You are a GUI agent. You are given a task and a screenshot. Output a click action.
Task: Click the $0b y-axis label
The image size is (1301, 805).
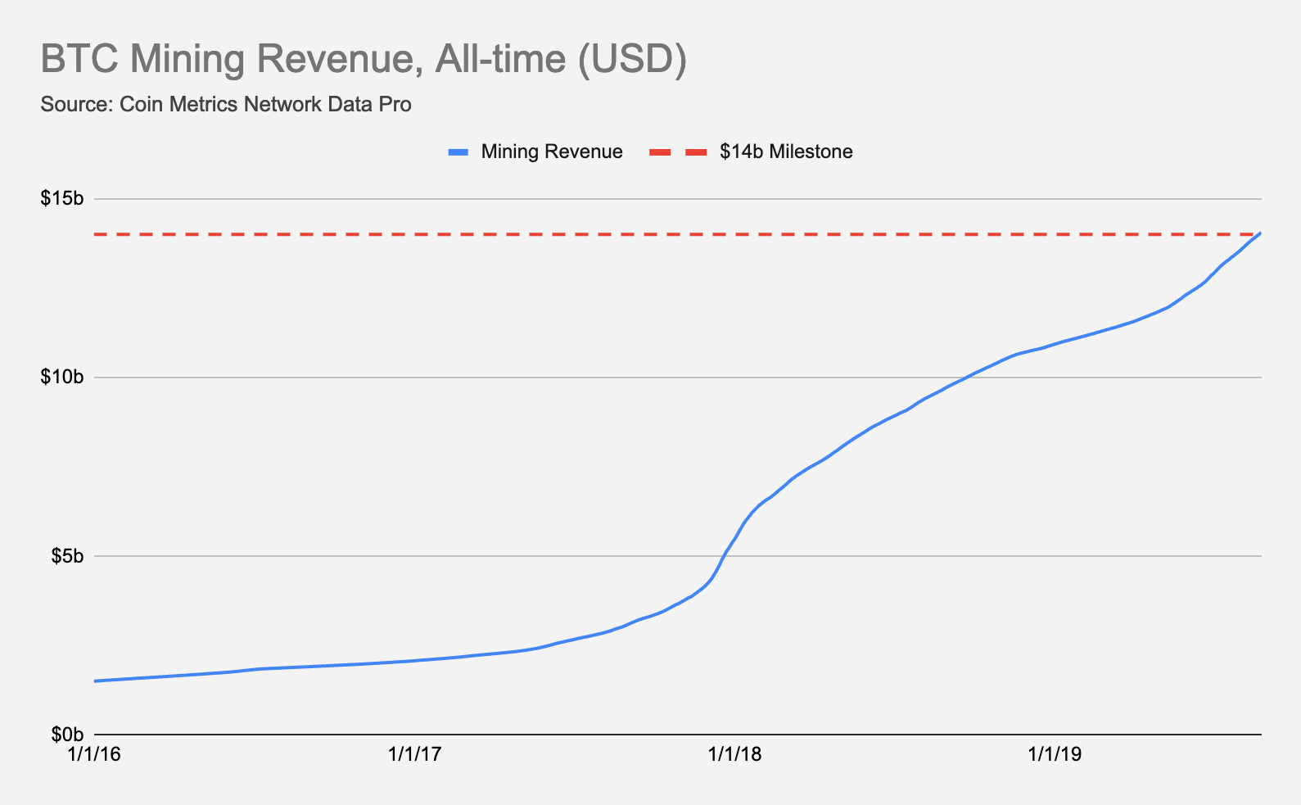[66, 735]
